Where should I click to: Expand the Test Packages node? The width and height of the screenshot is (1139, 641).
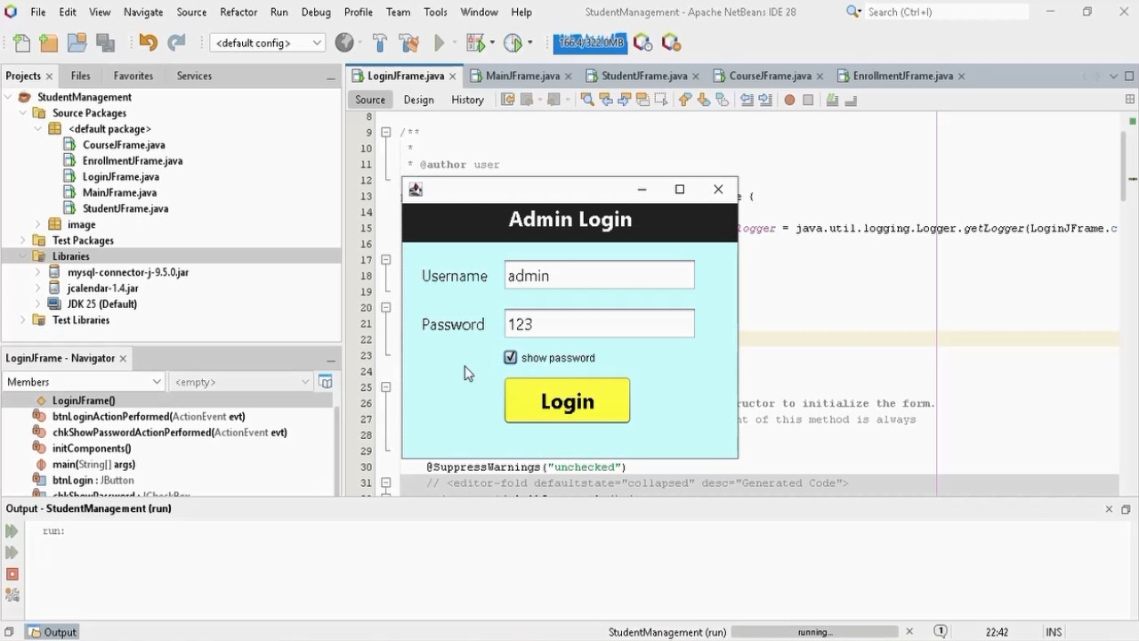pos(23,240)
